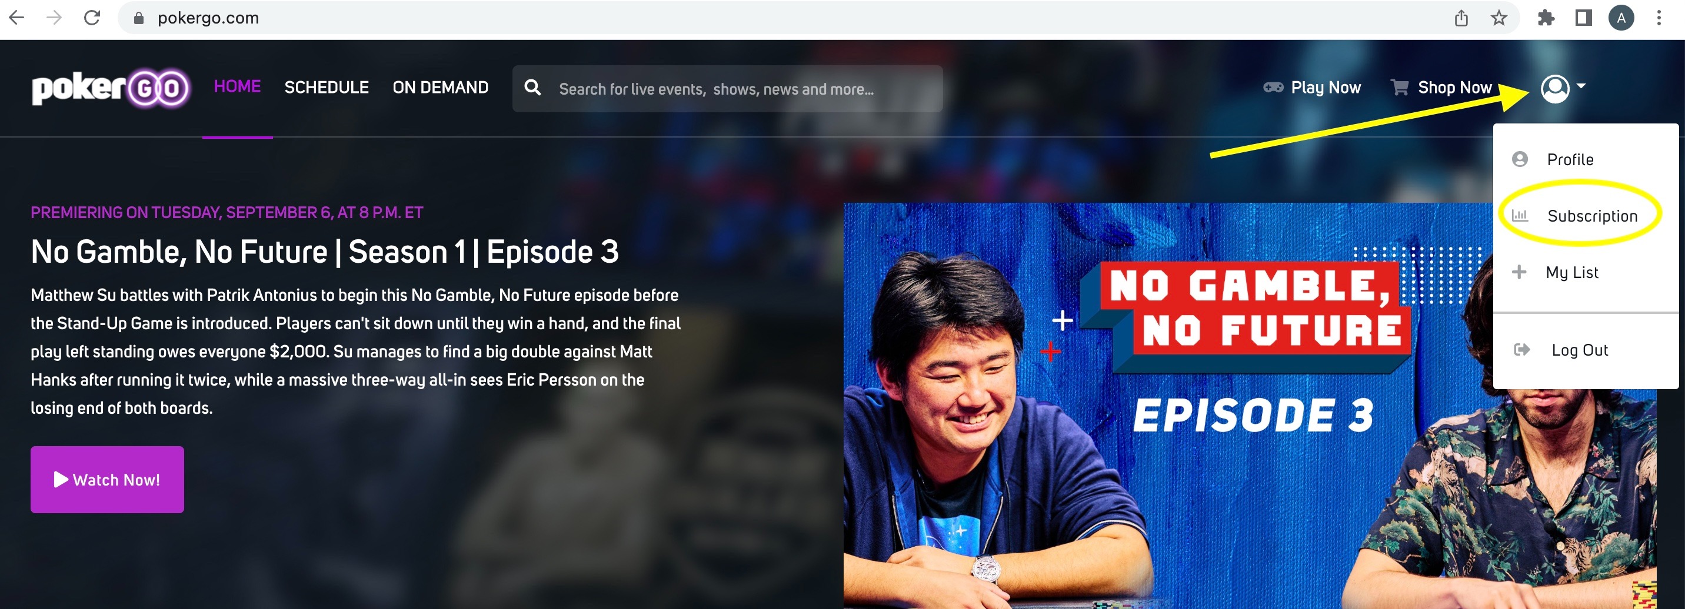Select Profile from the account menu
The image size is (1685, 609).
(x=1569, y=159)
